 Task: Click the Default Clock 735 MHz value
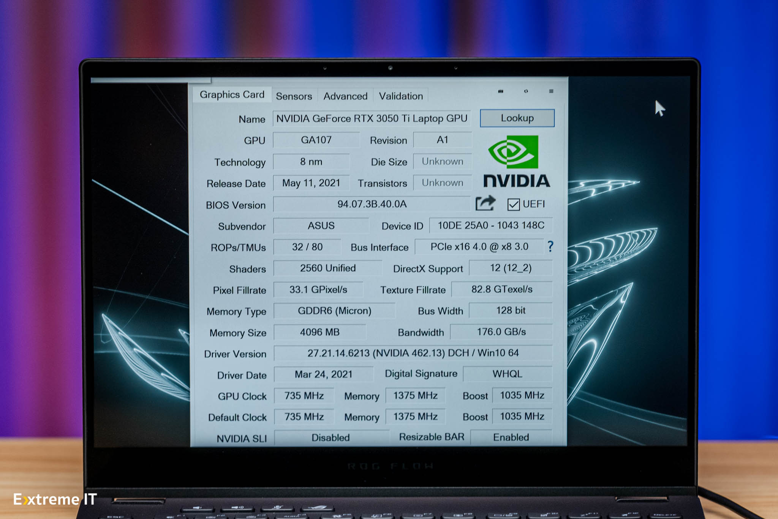[304, 417]
